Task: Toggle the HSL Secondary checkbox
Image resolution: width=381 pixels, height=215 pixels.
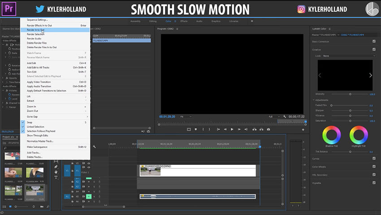Action: 374,174
